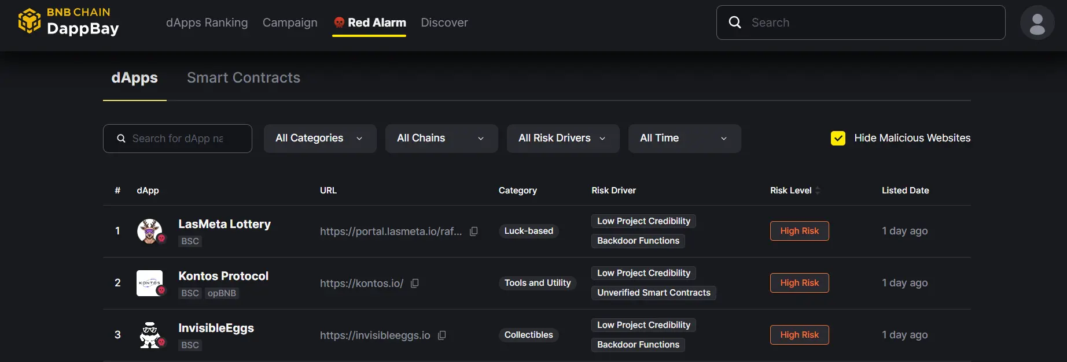1067x362 pixels.
Task: Go to dApps Ranking page
Action: (x=207, y=23)
